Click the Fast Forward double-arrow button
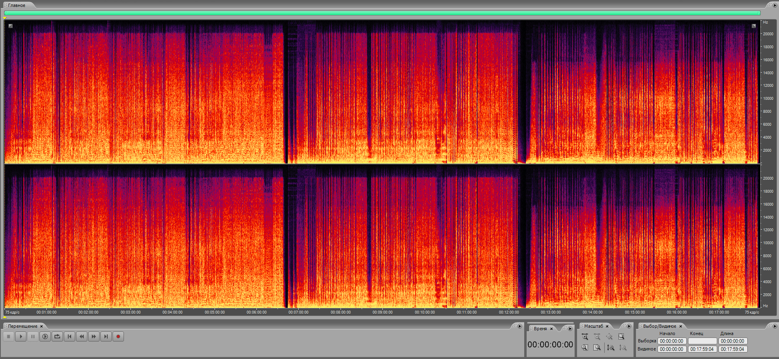Image resolution: width=779 pixels, height=359 pixels. point(94,336)
